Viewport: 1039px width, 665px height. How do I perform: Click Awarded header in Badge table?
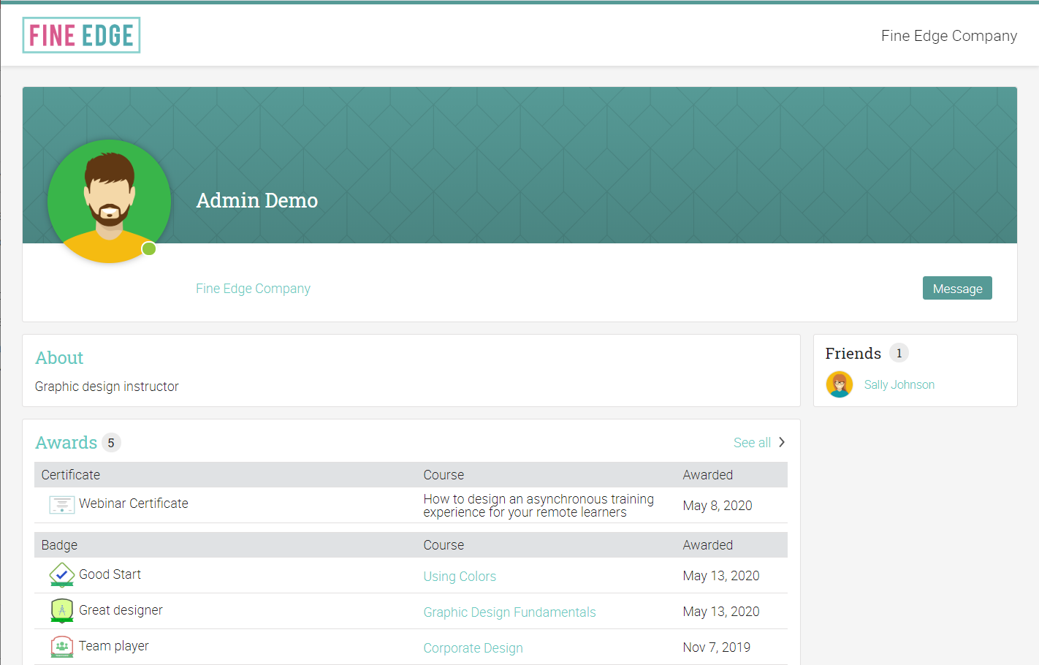click(707, 545)
